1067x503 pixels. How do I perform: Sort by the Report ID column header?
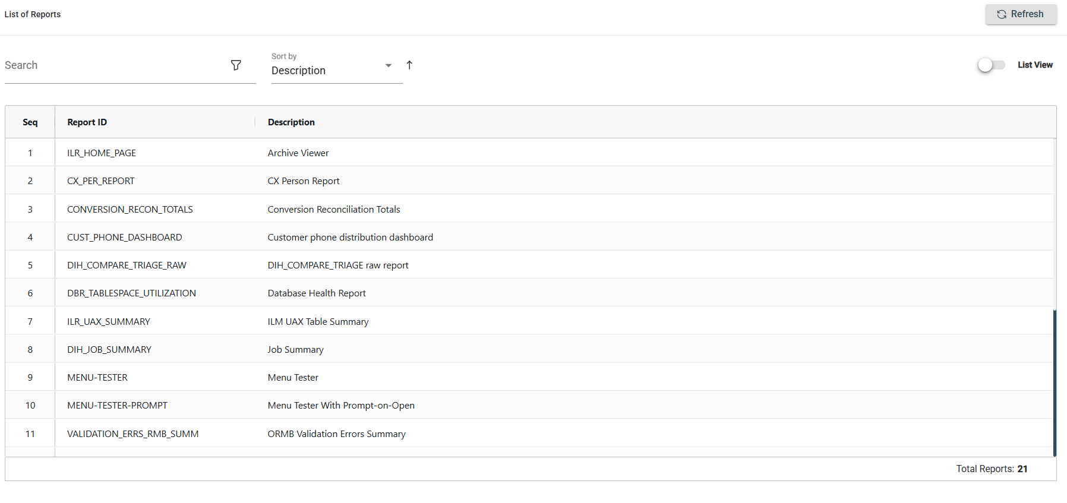tap(87, 122)
